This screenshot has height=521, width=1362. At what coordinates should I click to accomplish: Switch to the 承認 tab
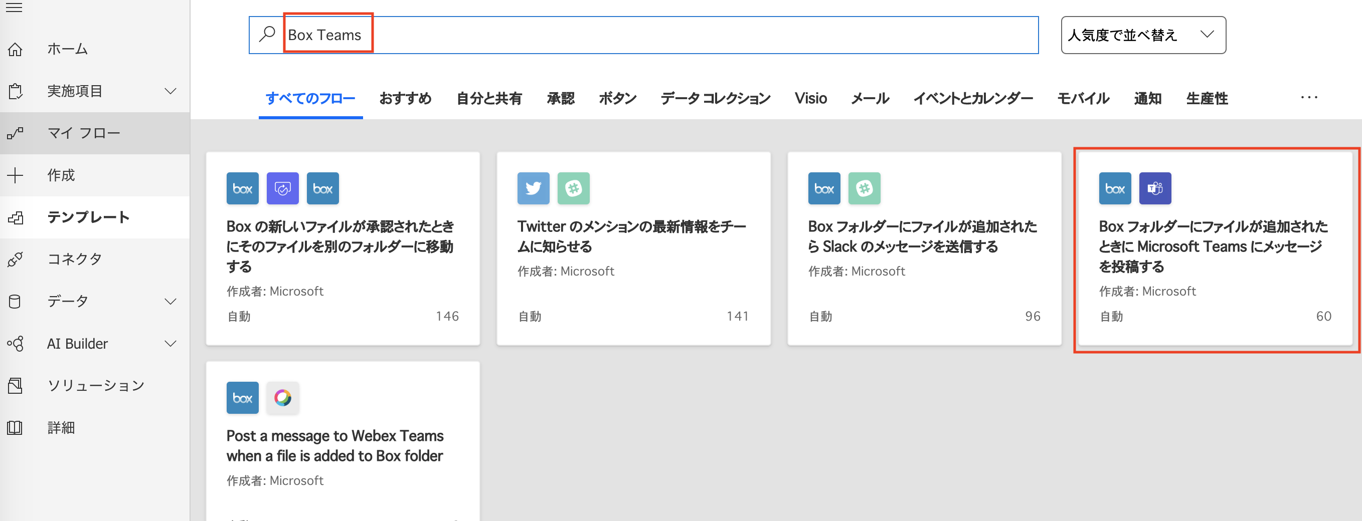click(561, 98)
